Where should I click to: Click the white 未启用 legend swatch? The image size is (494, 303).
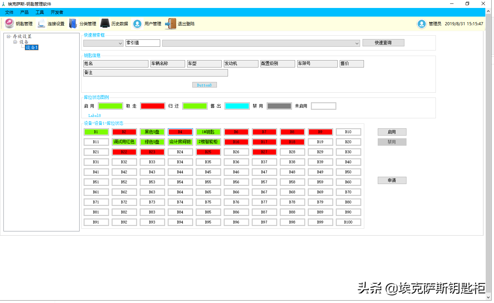pos(323,106)
